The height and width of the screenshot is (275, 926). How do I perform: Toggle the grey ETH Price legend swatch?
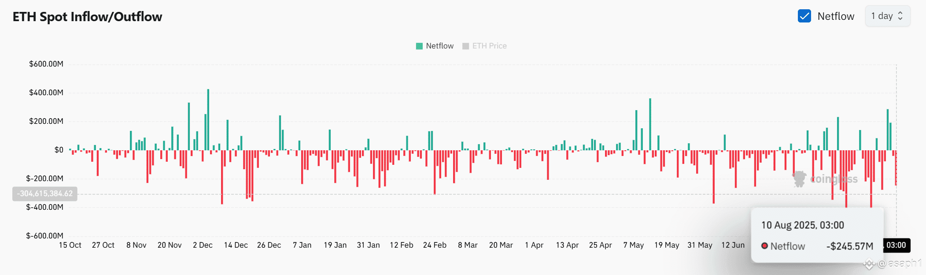tap(465, 46)
